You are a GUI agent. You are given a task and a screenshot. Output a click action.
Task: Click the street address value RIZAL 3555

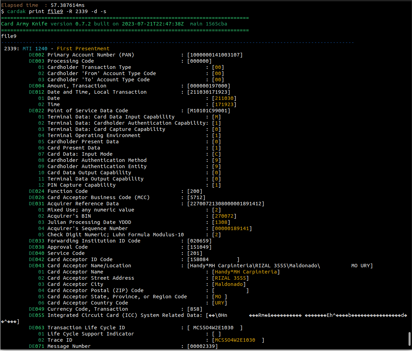(230, 278)
